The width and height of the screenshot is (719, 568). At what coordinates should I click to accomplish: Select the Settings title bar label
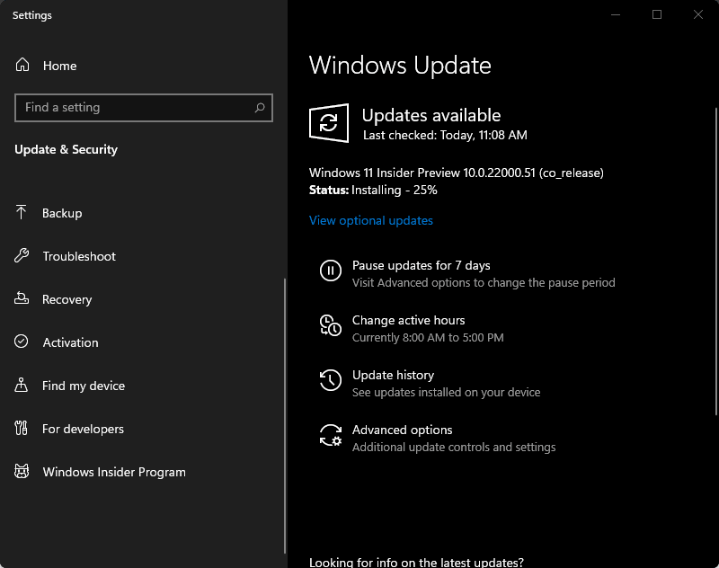pyautogui.click(x=31, y=15)
